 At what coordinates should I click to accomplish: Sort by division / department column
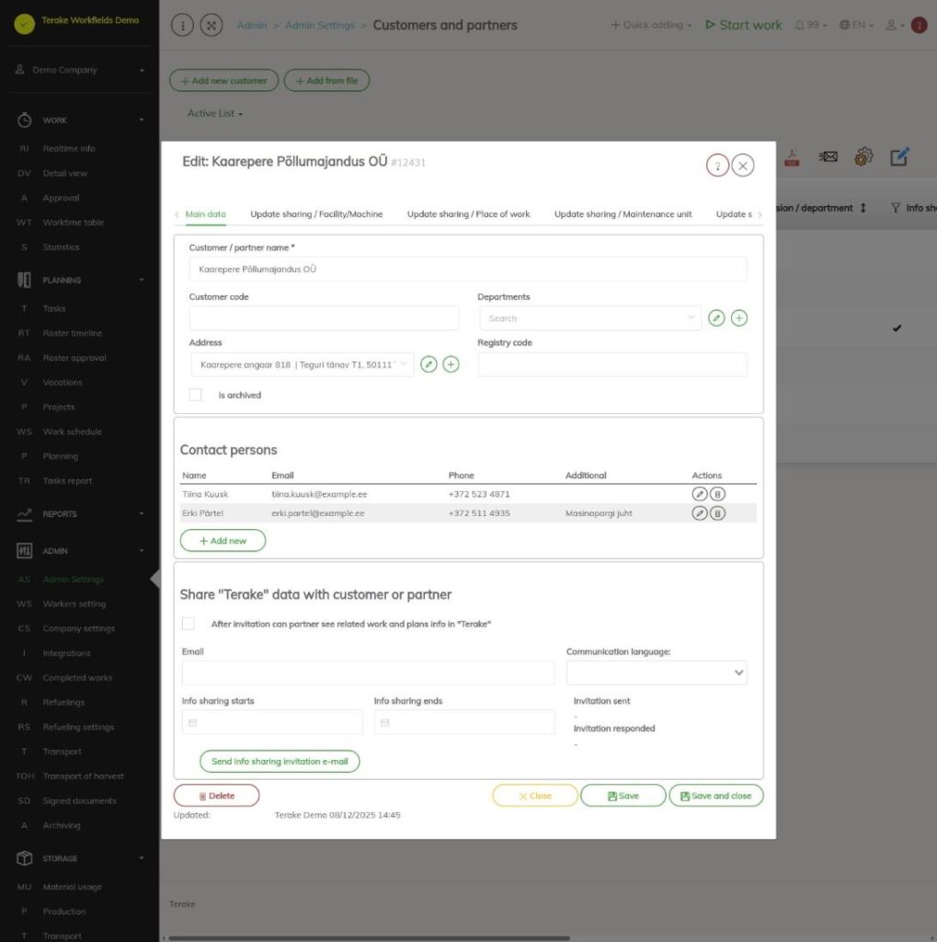tap(863, 208)
